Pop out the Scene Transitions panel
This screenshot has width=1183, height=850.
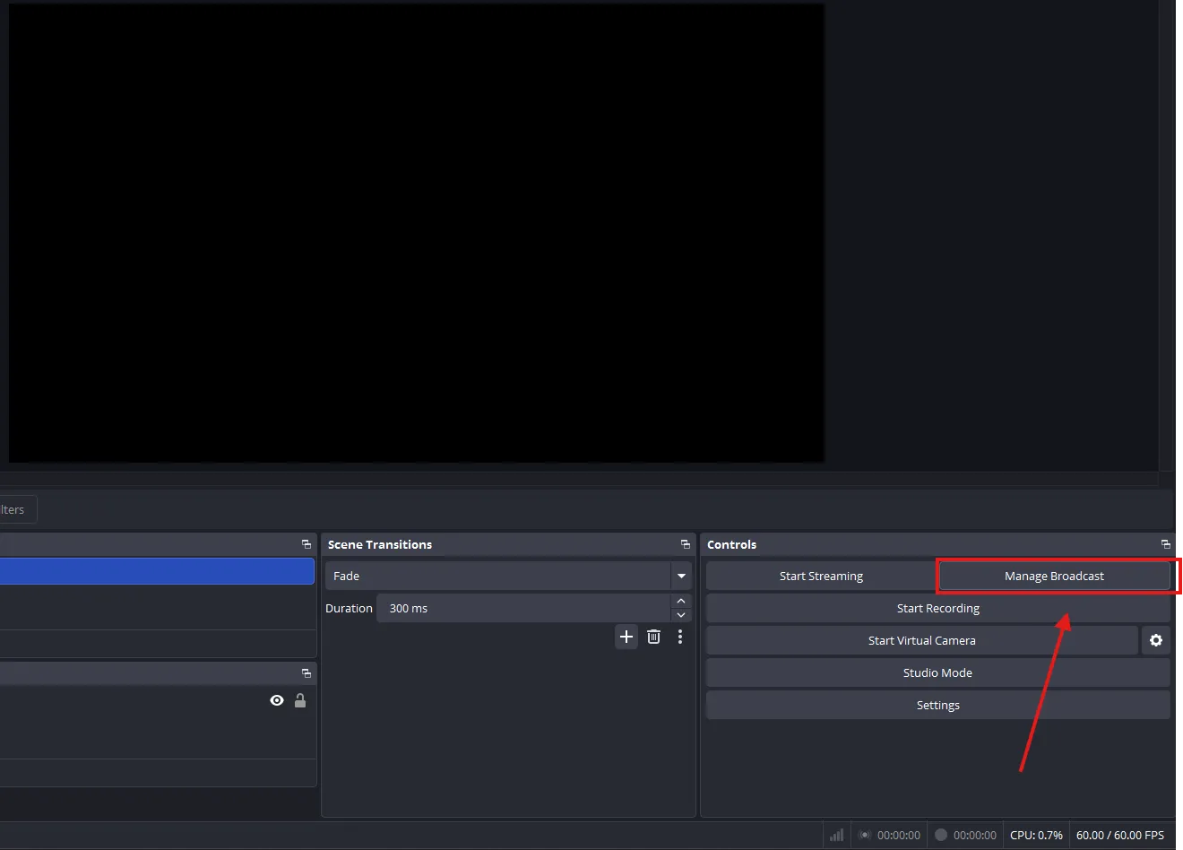click(686, 544)
